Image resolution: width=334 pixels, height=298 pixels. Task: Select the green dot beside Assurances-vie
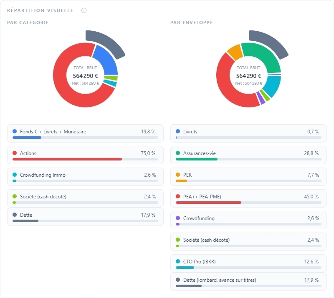178,153
